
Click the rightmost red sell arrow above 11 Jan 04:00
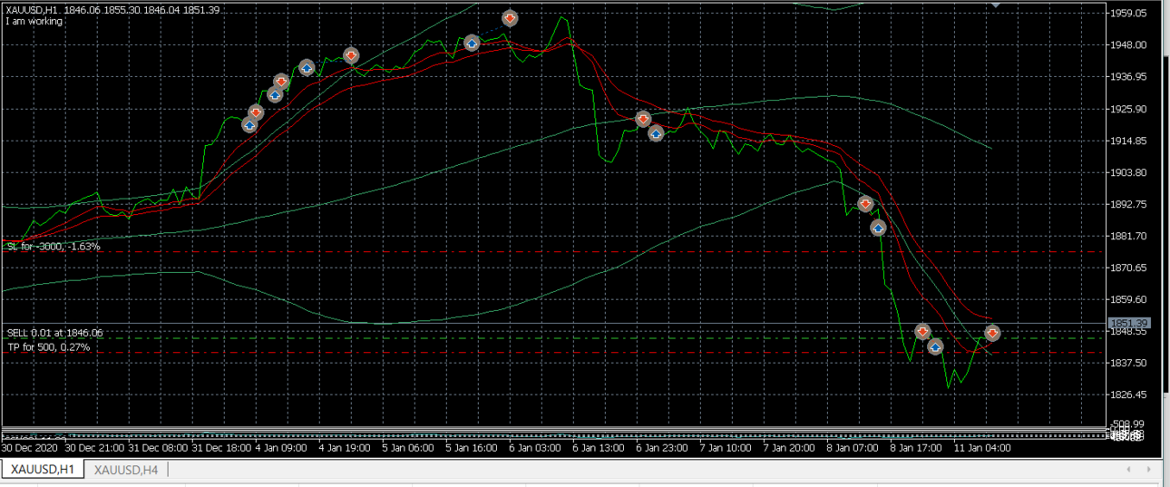992,333
